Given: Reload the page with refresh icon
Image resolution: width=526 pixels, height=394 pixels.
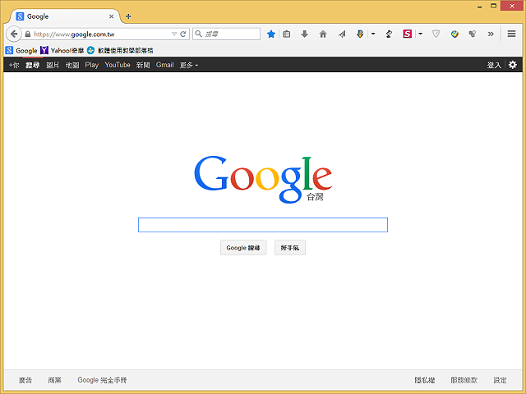Looking at the screenshot, I should pos(183,34).
